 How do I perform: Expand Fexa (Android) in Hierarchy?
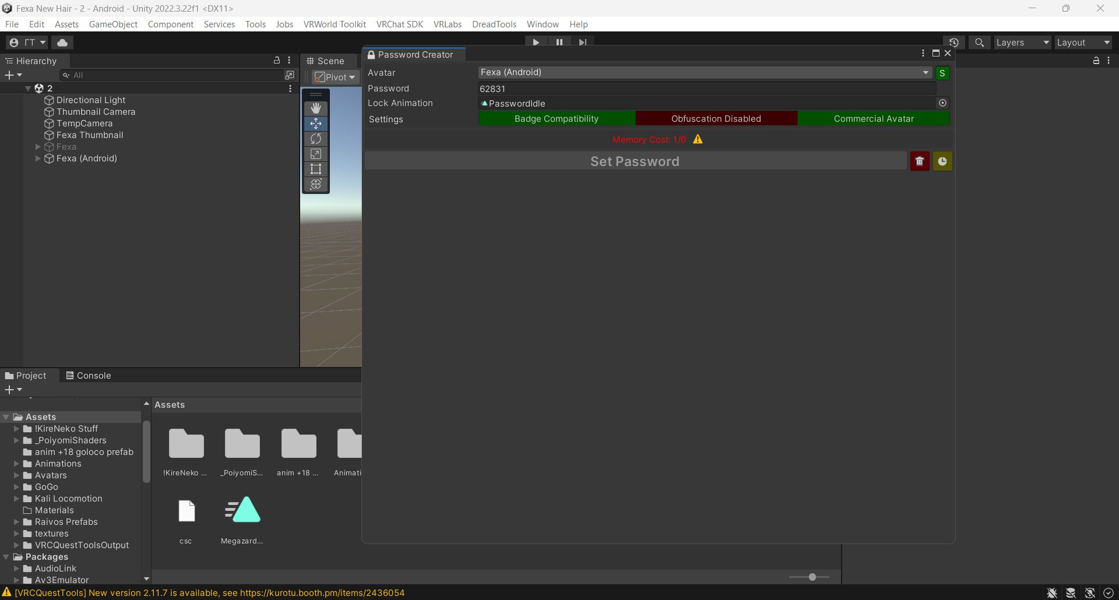[x=38, y=158]
